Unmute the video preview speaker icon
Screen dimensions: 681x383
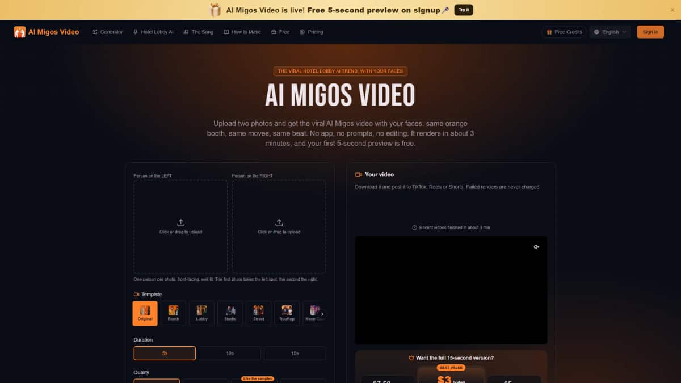point(536,247)
